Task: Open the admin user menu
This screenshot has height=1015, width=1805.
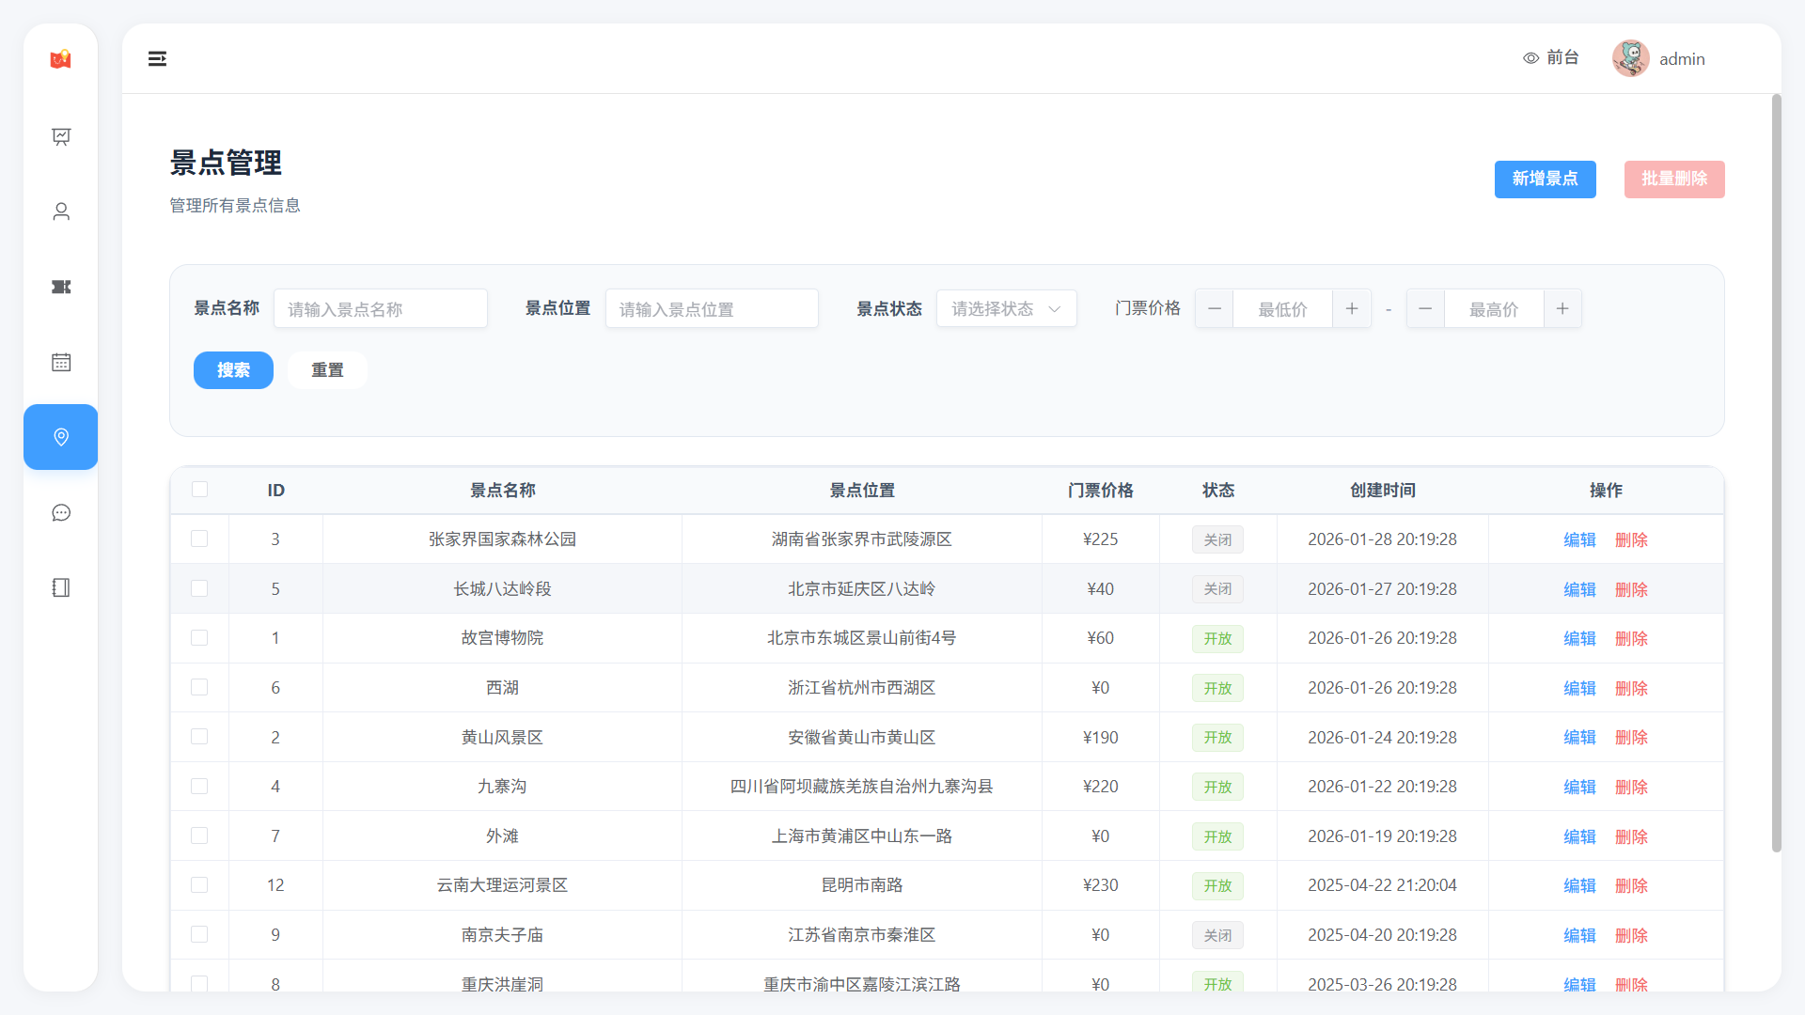Action: [1659, 58]
